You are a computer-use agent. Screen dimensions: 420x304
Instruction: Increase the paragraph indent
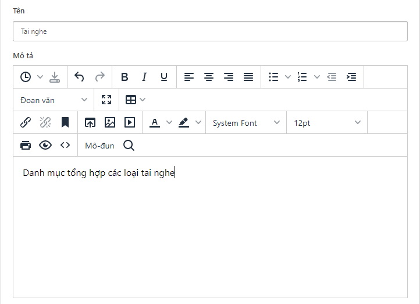pos(351,77)
